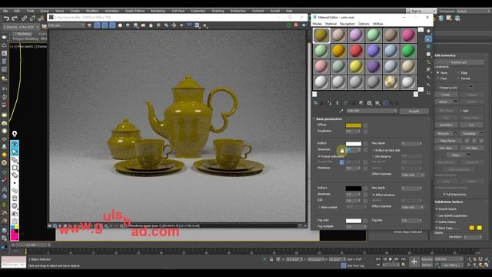This screenshot has height=277, width=492.
Task: Open the Navigation menu in Material Editor
Action: [x=347, y=24]
